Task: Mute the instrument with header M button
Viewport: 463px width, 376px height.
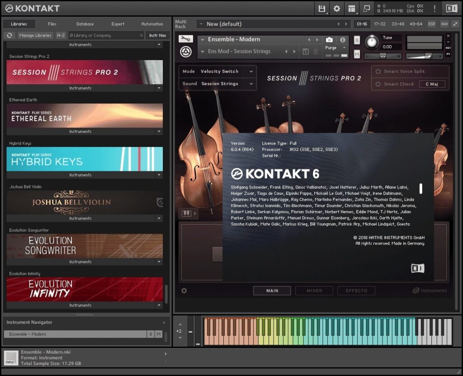Action: (357, 54)
